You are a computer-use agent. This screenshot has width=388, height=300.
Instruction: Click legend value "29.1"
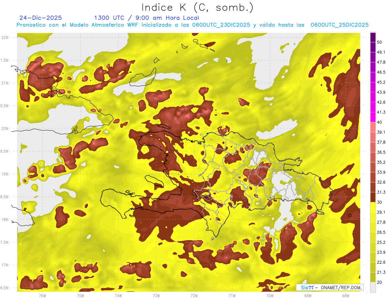(381, 212)
